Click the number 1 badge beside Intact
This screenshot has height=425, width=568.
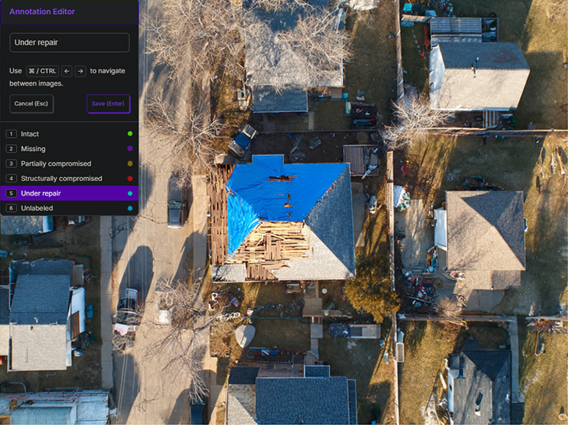[11, 134]
